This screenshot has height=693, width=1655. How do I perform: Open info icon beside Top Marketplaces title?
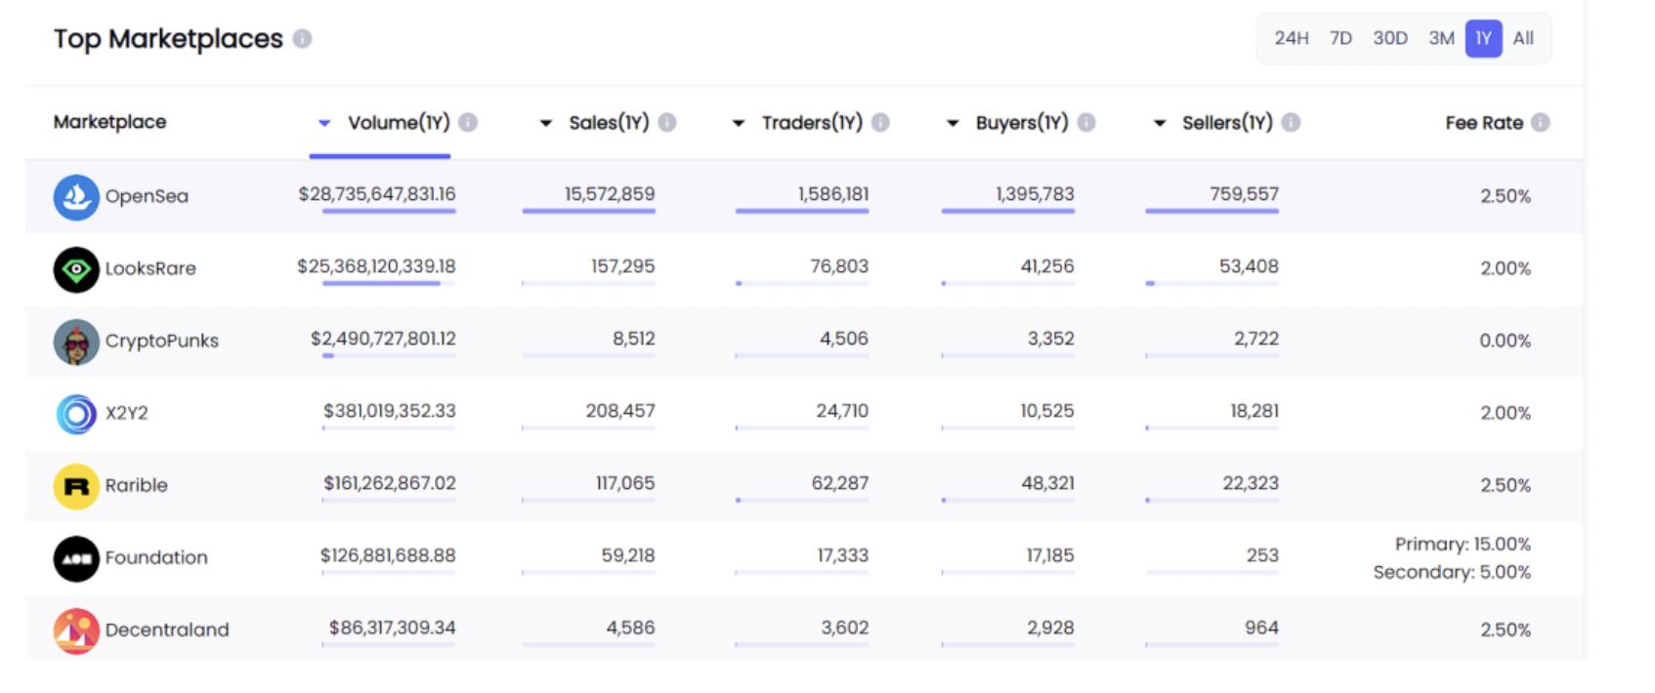pos(303,39)
